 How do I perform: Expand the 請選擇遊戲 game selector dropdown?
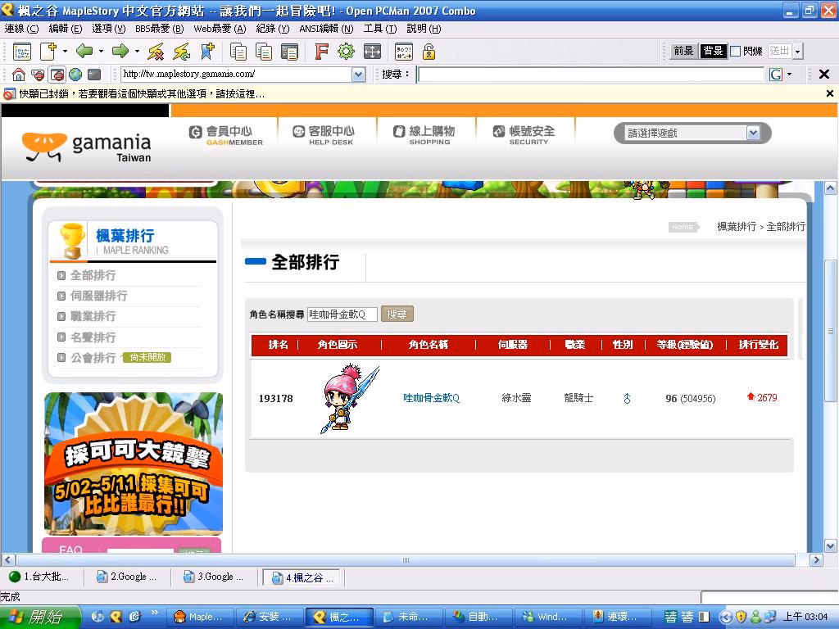click(x=753, y=133)
